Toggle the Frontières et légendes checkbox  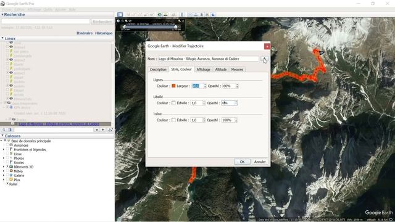7,149
